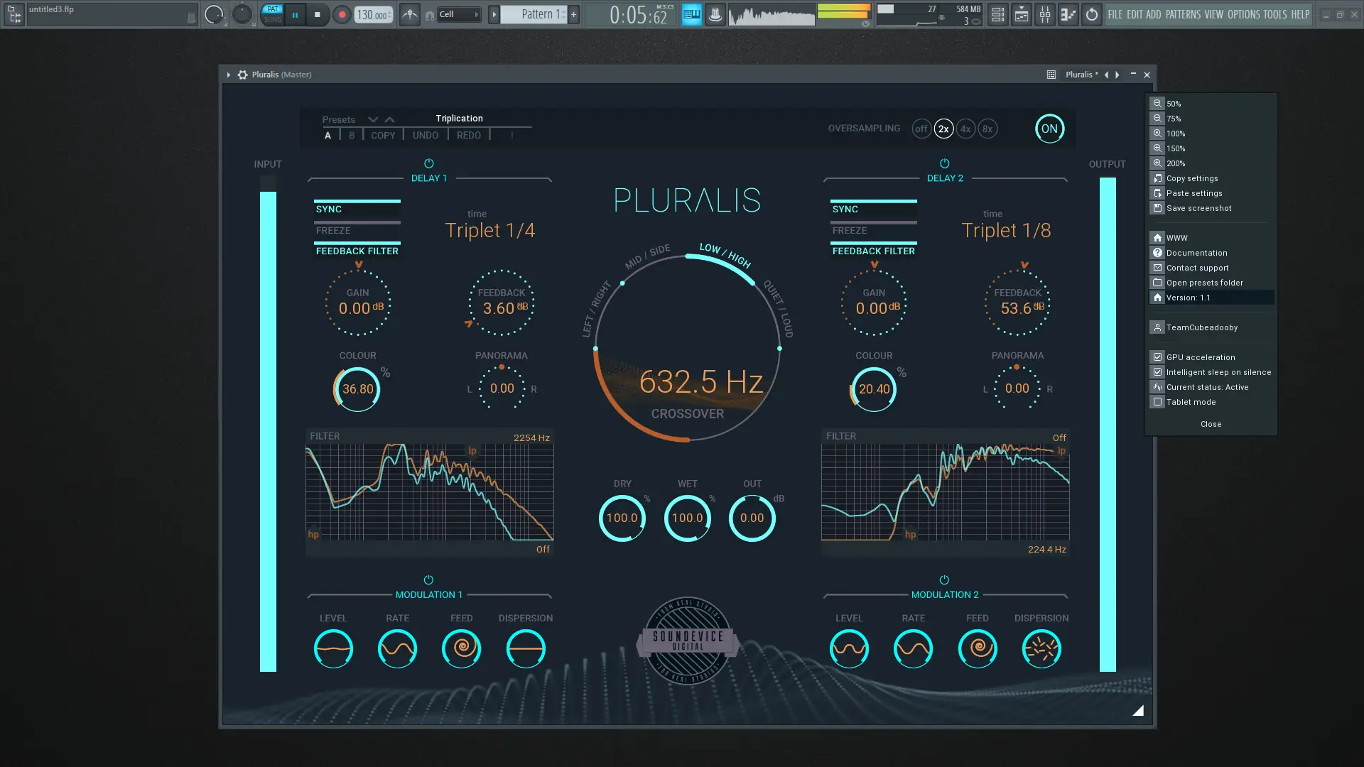The image size is (1364, 767).
Task: Enable the GPU acceleration checkbox
Action: pyautogui.click(x=1158, y=357)
